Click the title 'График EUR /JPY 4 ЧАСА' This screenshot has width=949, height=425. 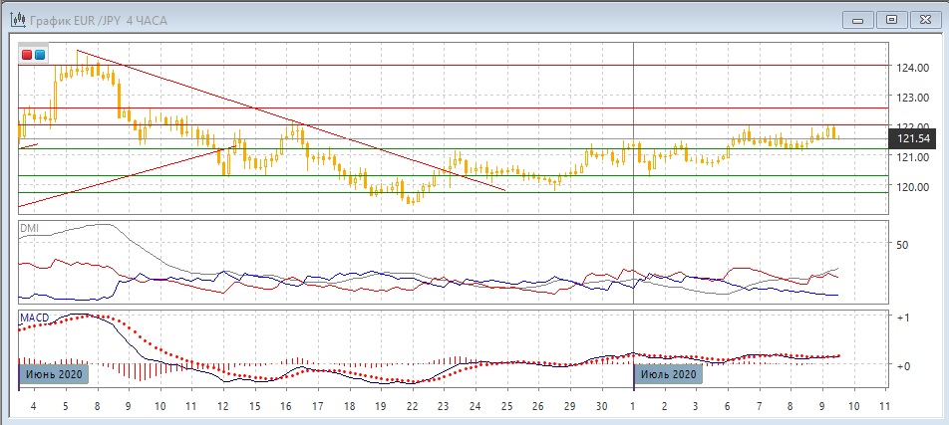click(x=99, y=21)
